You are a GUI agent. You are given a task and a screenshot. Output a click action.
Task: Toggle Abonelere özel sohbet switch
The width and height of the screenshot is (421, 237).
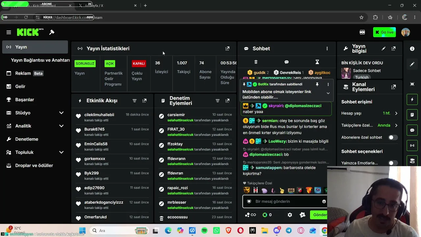coord(393,138)
